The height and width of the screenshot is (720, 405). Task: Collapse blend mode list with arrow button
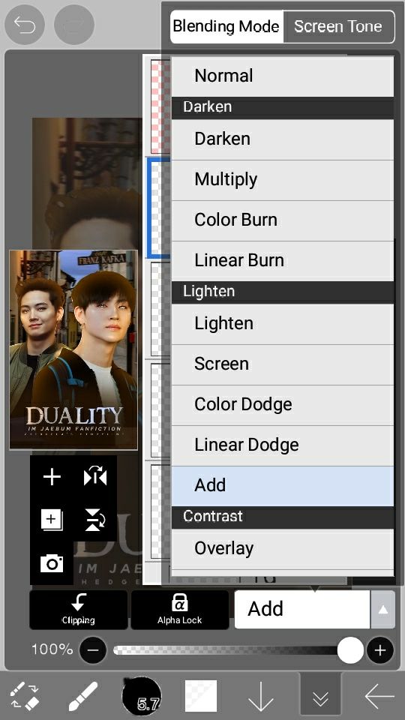[383, 609]
